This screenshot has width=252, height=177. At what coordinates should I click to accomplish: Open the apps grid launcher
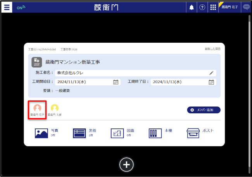(213, 7)
